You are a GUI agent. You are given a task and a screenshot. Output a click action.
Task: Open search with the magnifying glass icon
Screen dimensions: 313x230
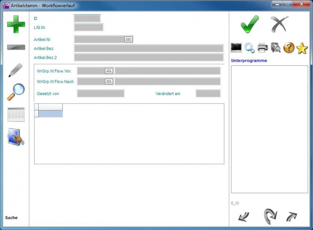[x=16, y=92]
